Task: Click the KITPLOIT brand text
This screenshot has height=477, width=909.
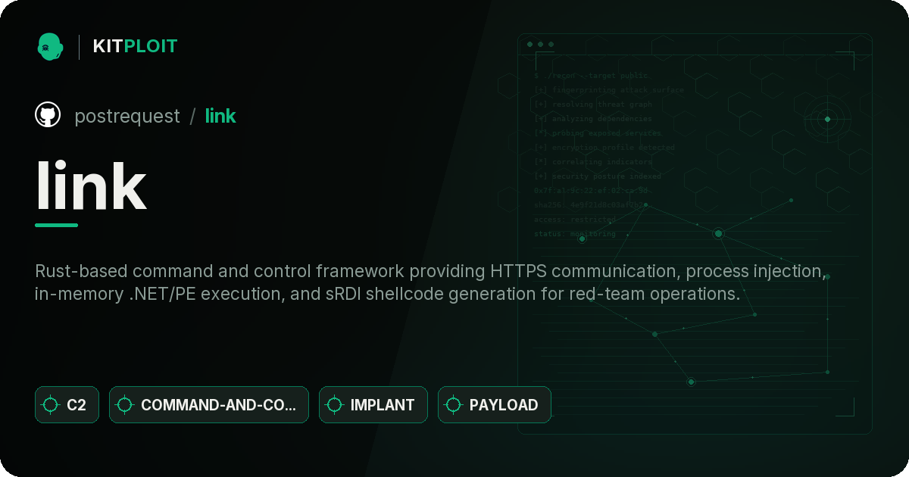Action: pos(135,46)
